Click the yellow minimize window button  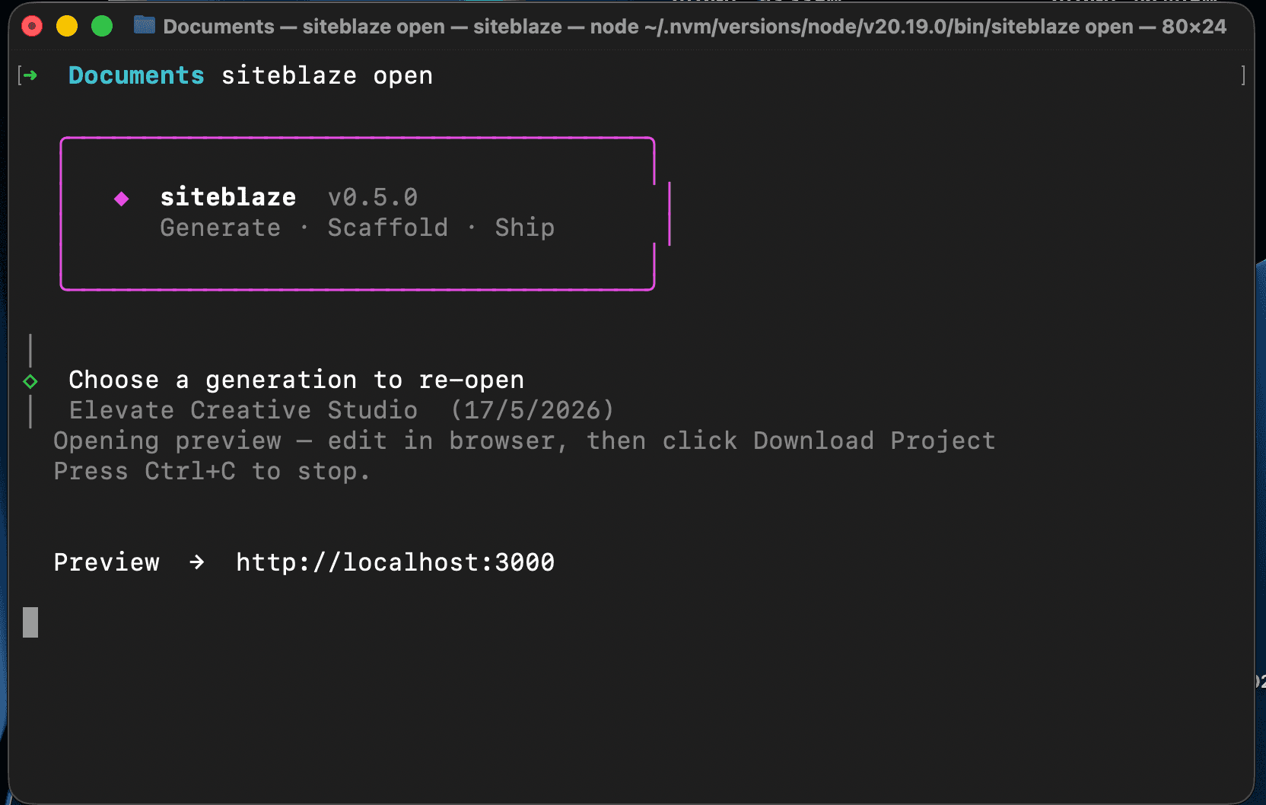click(67, 27)
